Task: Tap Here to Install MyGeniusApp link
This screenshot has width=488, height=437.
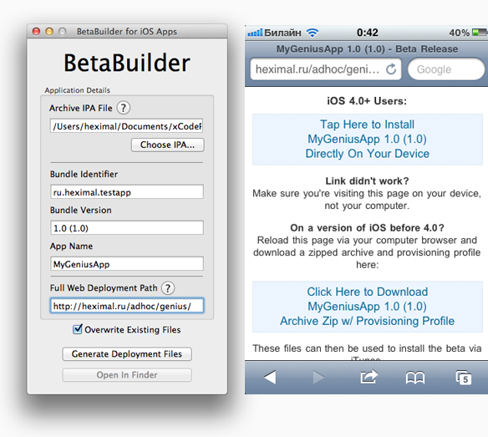Action: 367,140
